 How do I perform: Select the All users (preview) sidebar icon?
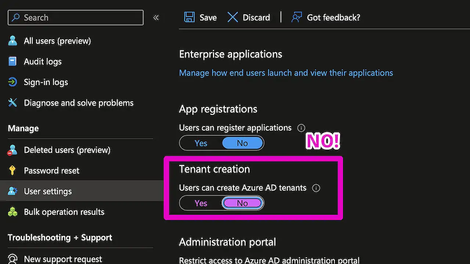coord(12,41)
